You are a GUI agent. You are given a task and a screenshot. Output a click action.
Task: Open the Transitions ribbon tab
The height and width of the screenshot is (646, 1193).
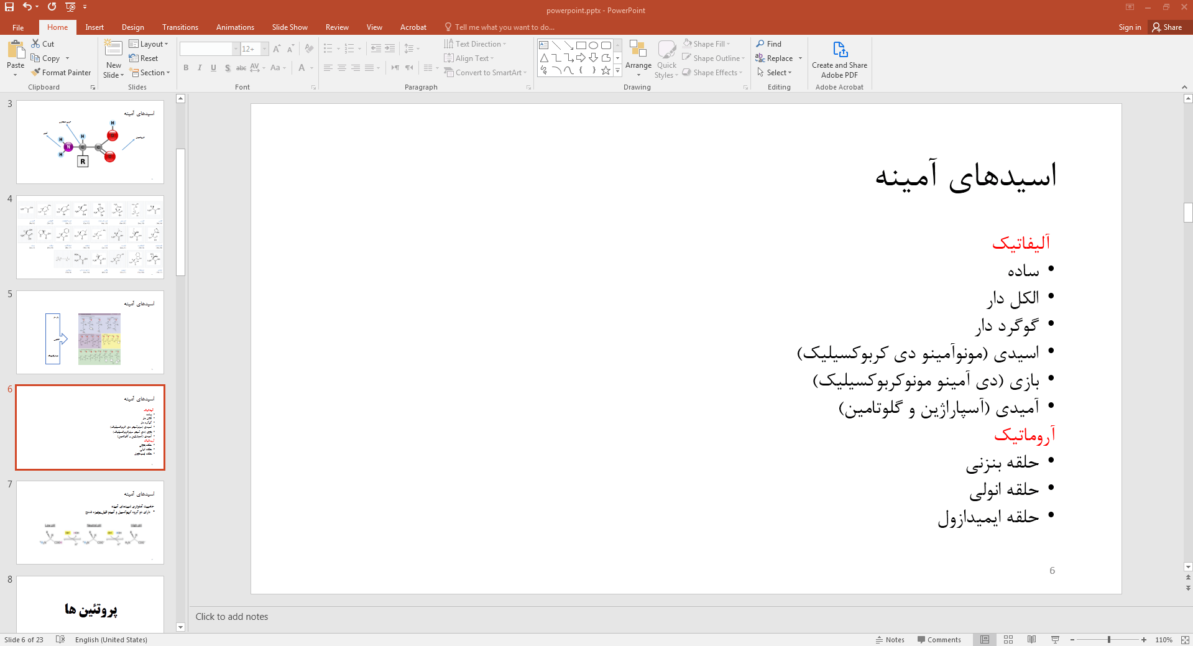[x=180, y=27]
